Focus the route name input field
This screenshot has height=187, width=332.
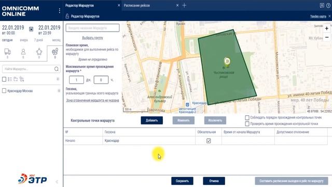click(92, 28)
